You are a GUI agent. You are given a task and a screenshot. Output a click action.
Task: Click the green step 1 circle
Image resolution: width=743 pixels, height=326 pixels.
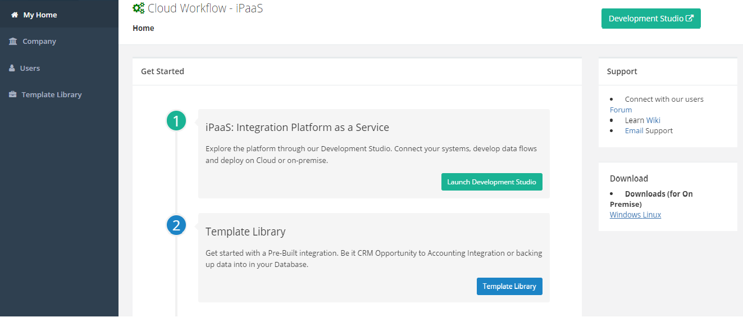[176, 121]
